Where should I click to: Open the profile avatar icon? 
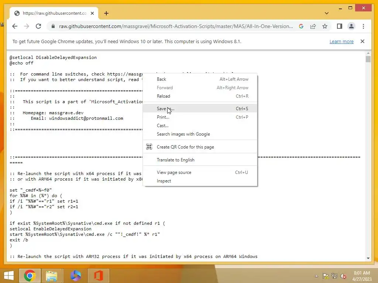click(351, 26)
